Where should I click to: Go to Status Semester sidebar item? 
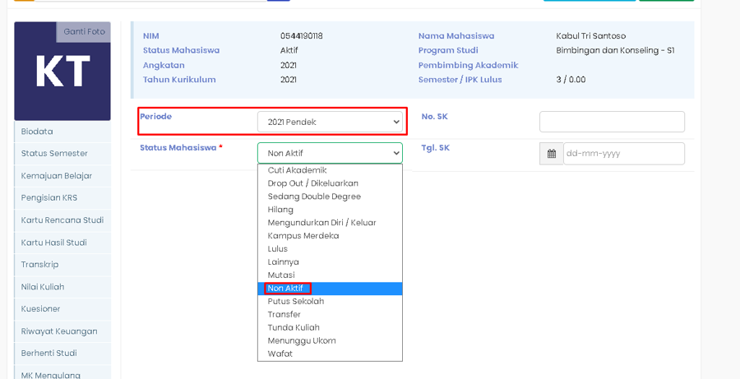[x=54, y=154]
